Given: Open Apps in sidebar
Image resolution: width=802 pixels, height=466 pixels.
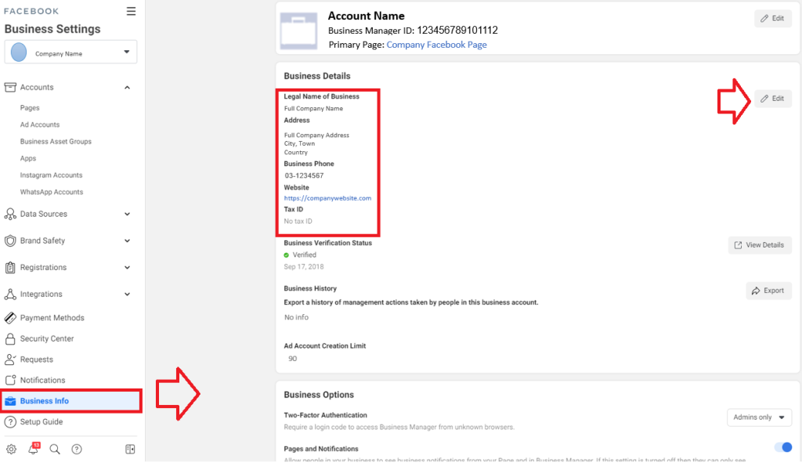Looking at the screenshot, I should click(28, 158).
